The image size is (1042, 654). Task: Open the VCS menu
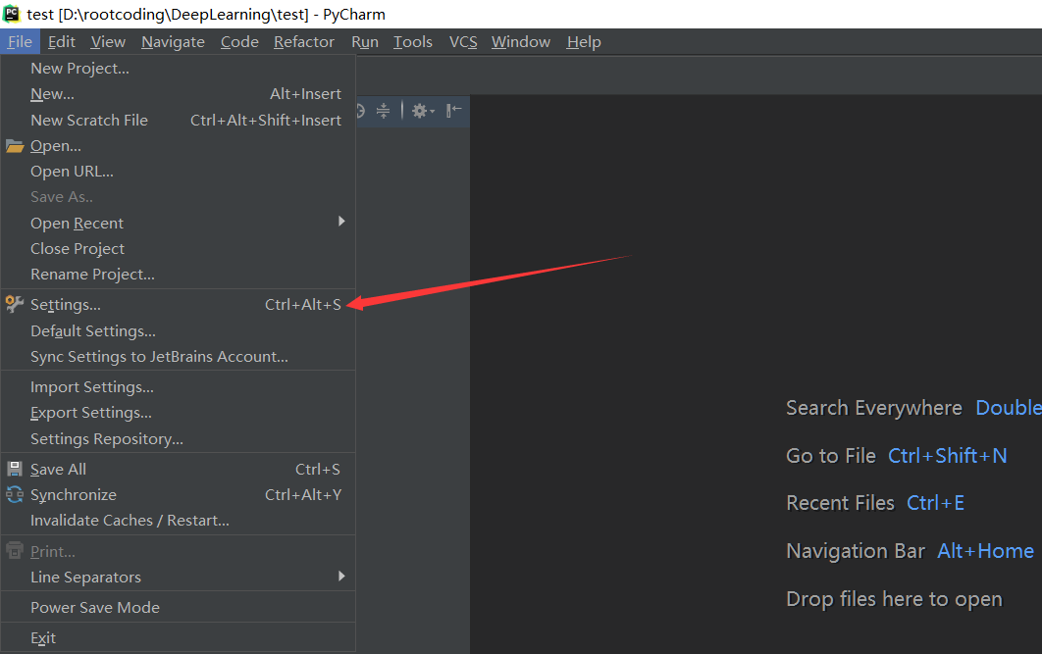[463, 42]
